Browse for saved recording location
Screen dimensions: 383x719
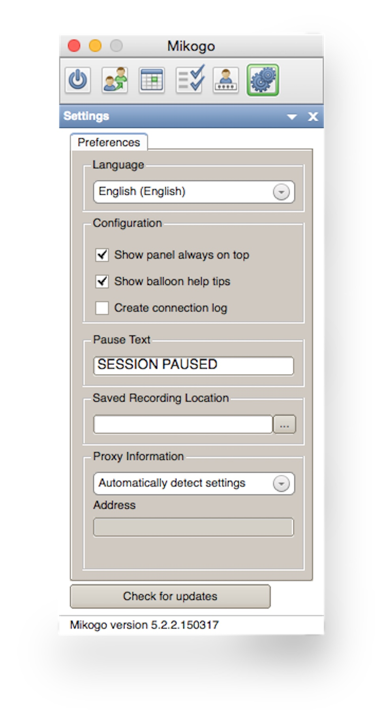[x=285, y=425]
